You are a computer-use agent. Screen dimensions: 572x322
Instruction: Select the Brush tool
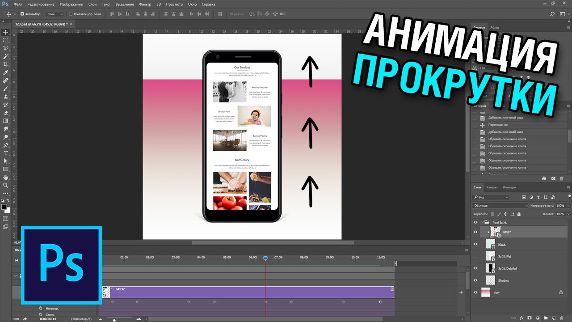coord(6,89)
